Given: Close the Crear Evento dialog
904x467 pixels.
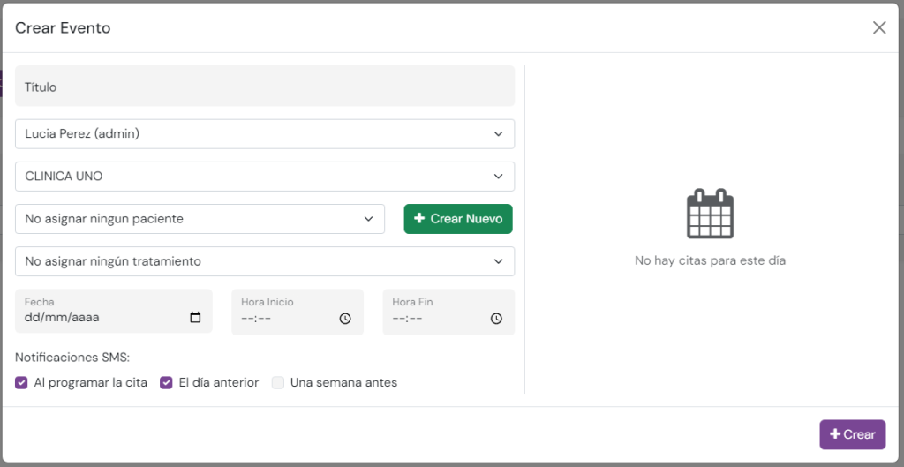Looking at the screenshot, I should [879, 27].
